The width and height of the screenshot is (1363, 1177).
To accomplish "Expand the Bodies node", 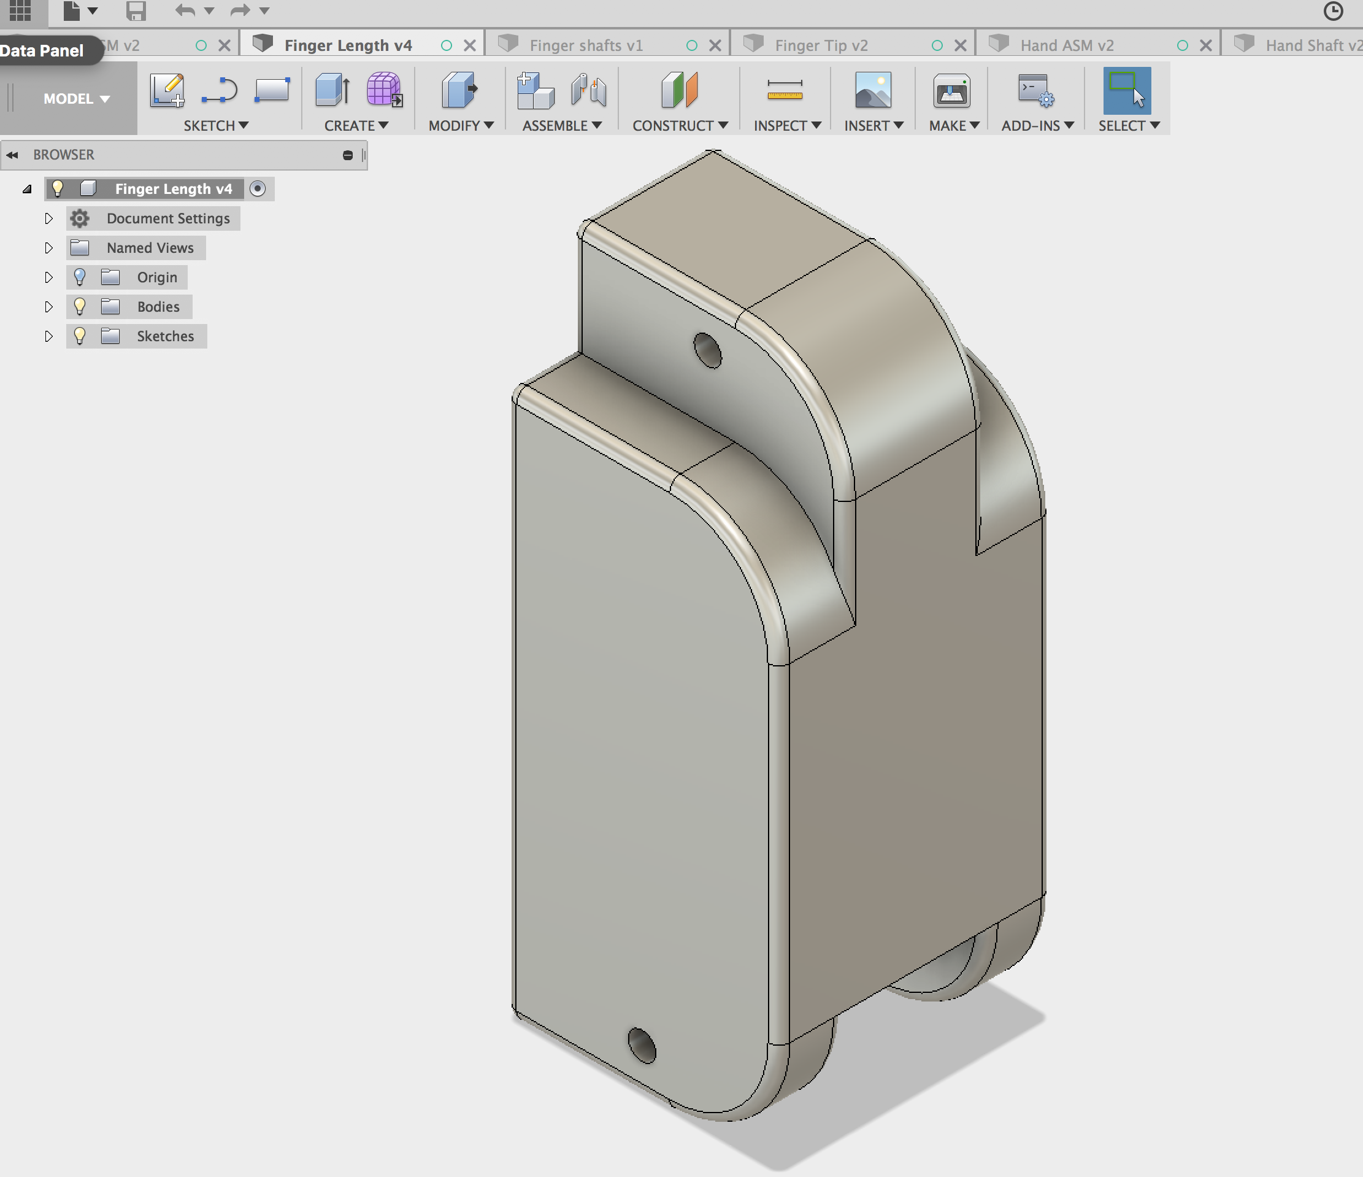I will pyautogui.click(x=48, y=307).
